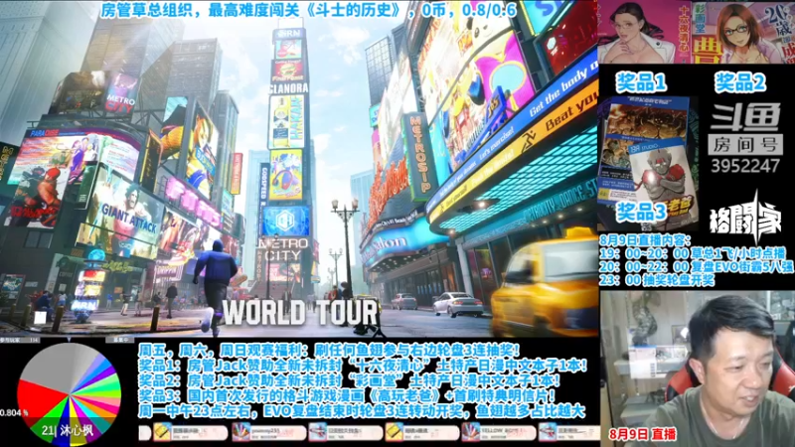
Task: Click the left manga cover with 十六夜清心
Action: pyautogui.click(x=644, y=32)
